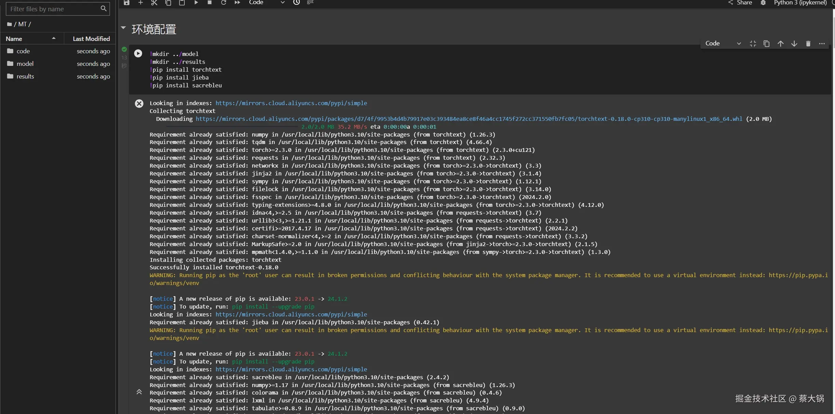The height and width of the screenshot is (414, 835).
Task: Click the Filter files by name field
Action: [54, 9]
